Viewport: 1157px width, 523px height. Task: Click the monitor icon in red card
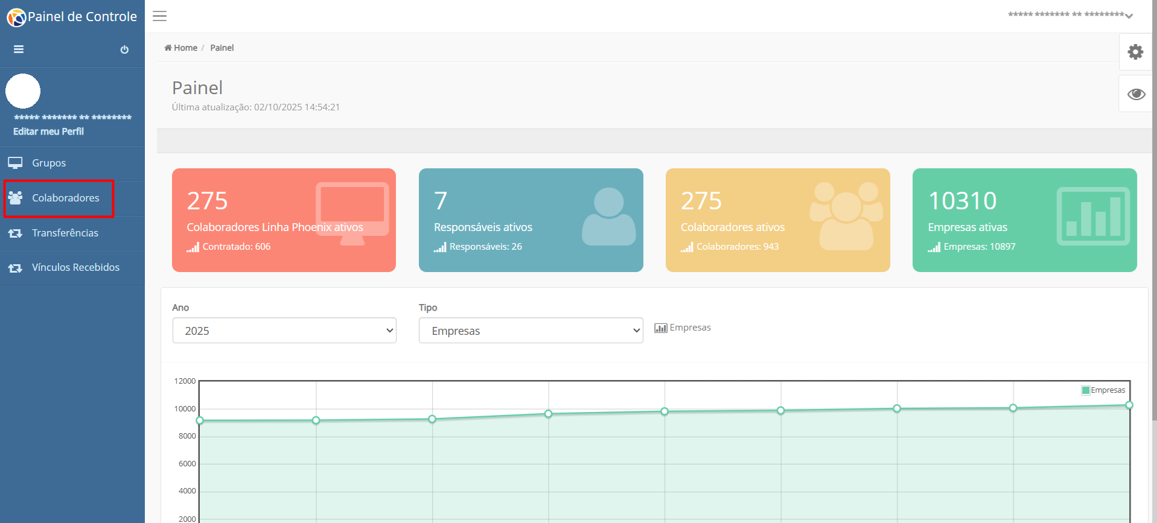pos(352,214)
